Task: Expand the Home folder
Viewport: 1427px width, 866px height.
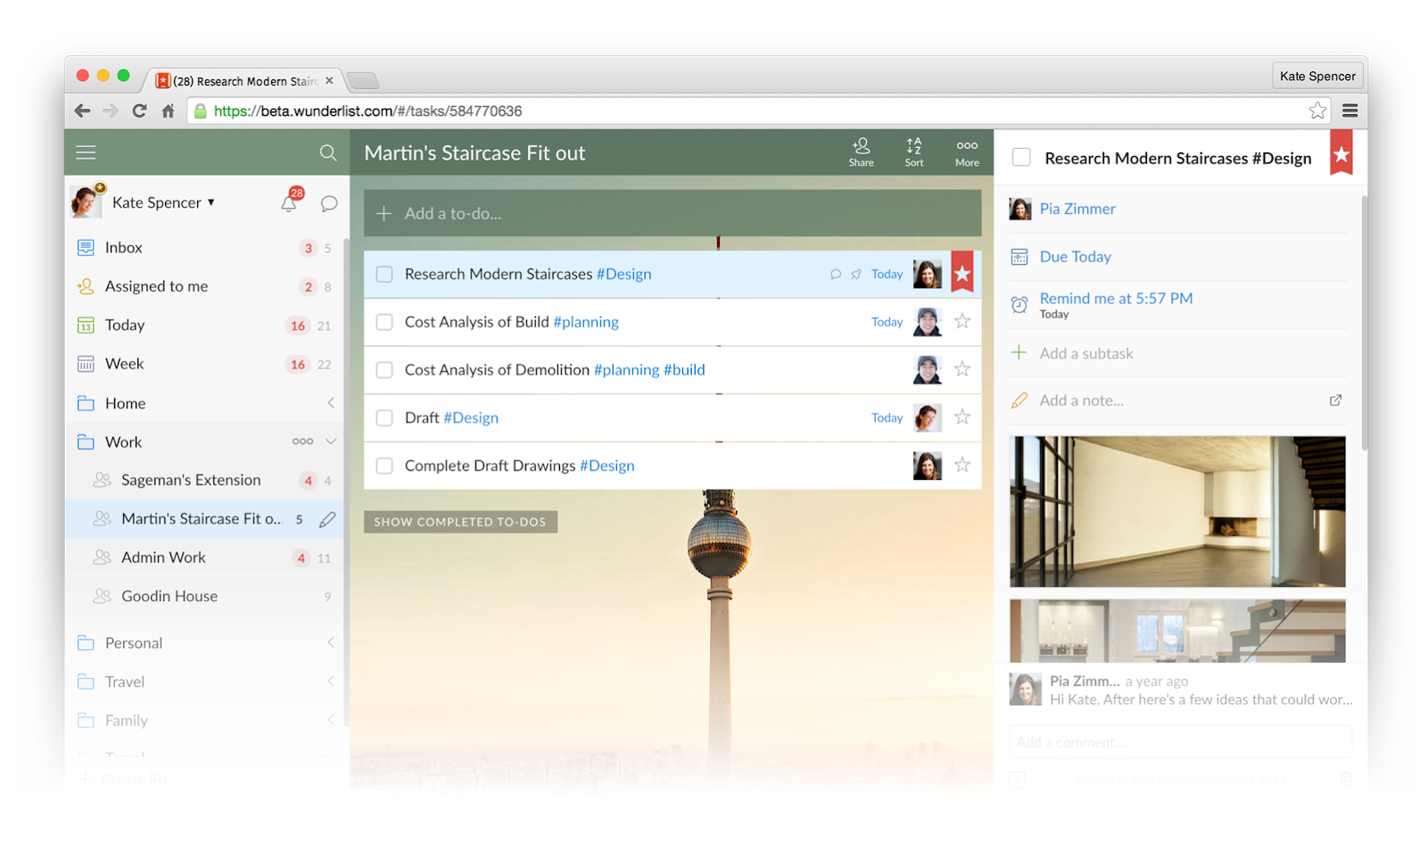Action: (330, 403)
